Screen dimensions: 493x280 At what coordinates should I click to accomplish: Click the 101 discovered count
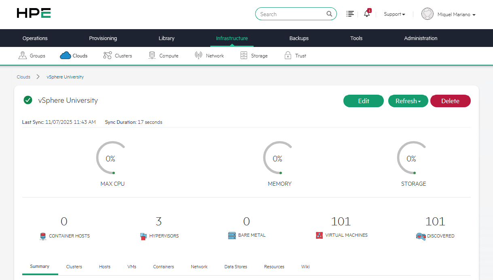pos(435,221)
